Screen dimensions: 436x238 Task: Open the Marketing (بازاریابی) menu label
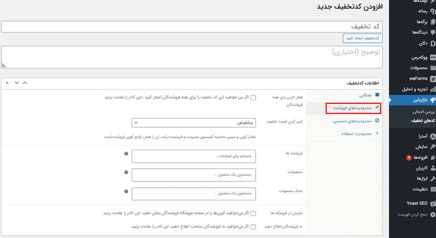pyautogui.click(x=420, y=100)
